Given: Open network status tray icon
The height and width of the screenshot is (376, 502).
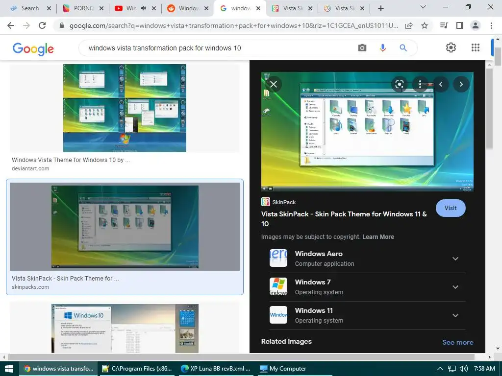Looking at the screenshot, I should click(x=452, y=369).
